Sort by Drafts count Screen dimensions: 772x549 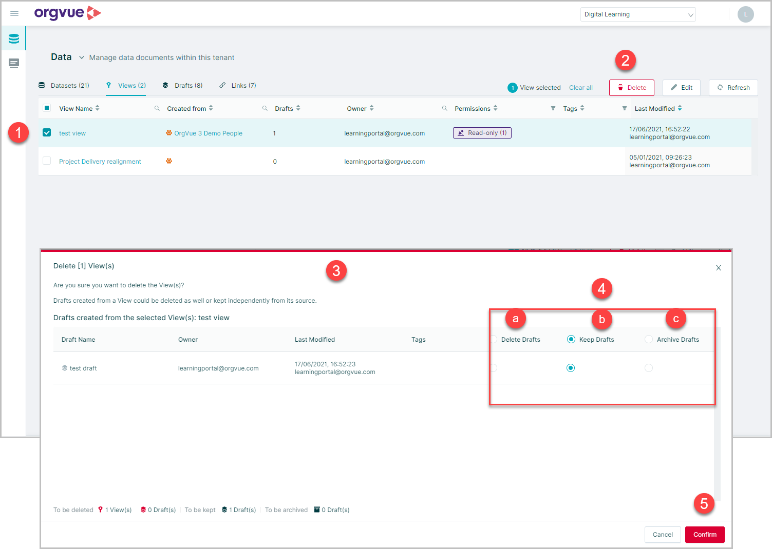tap(298, 108)
